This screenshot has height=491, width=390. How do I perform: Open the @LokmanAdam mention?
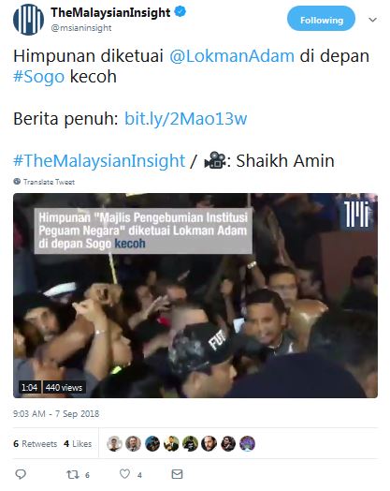click(232, 56)
